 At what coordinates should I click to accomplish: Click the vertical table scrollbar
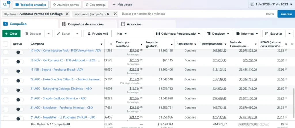pyautogui.click(x=294, y=101)
